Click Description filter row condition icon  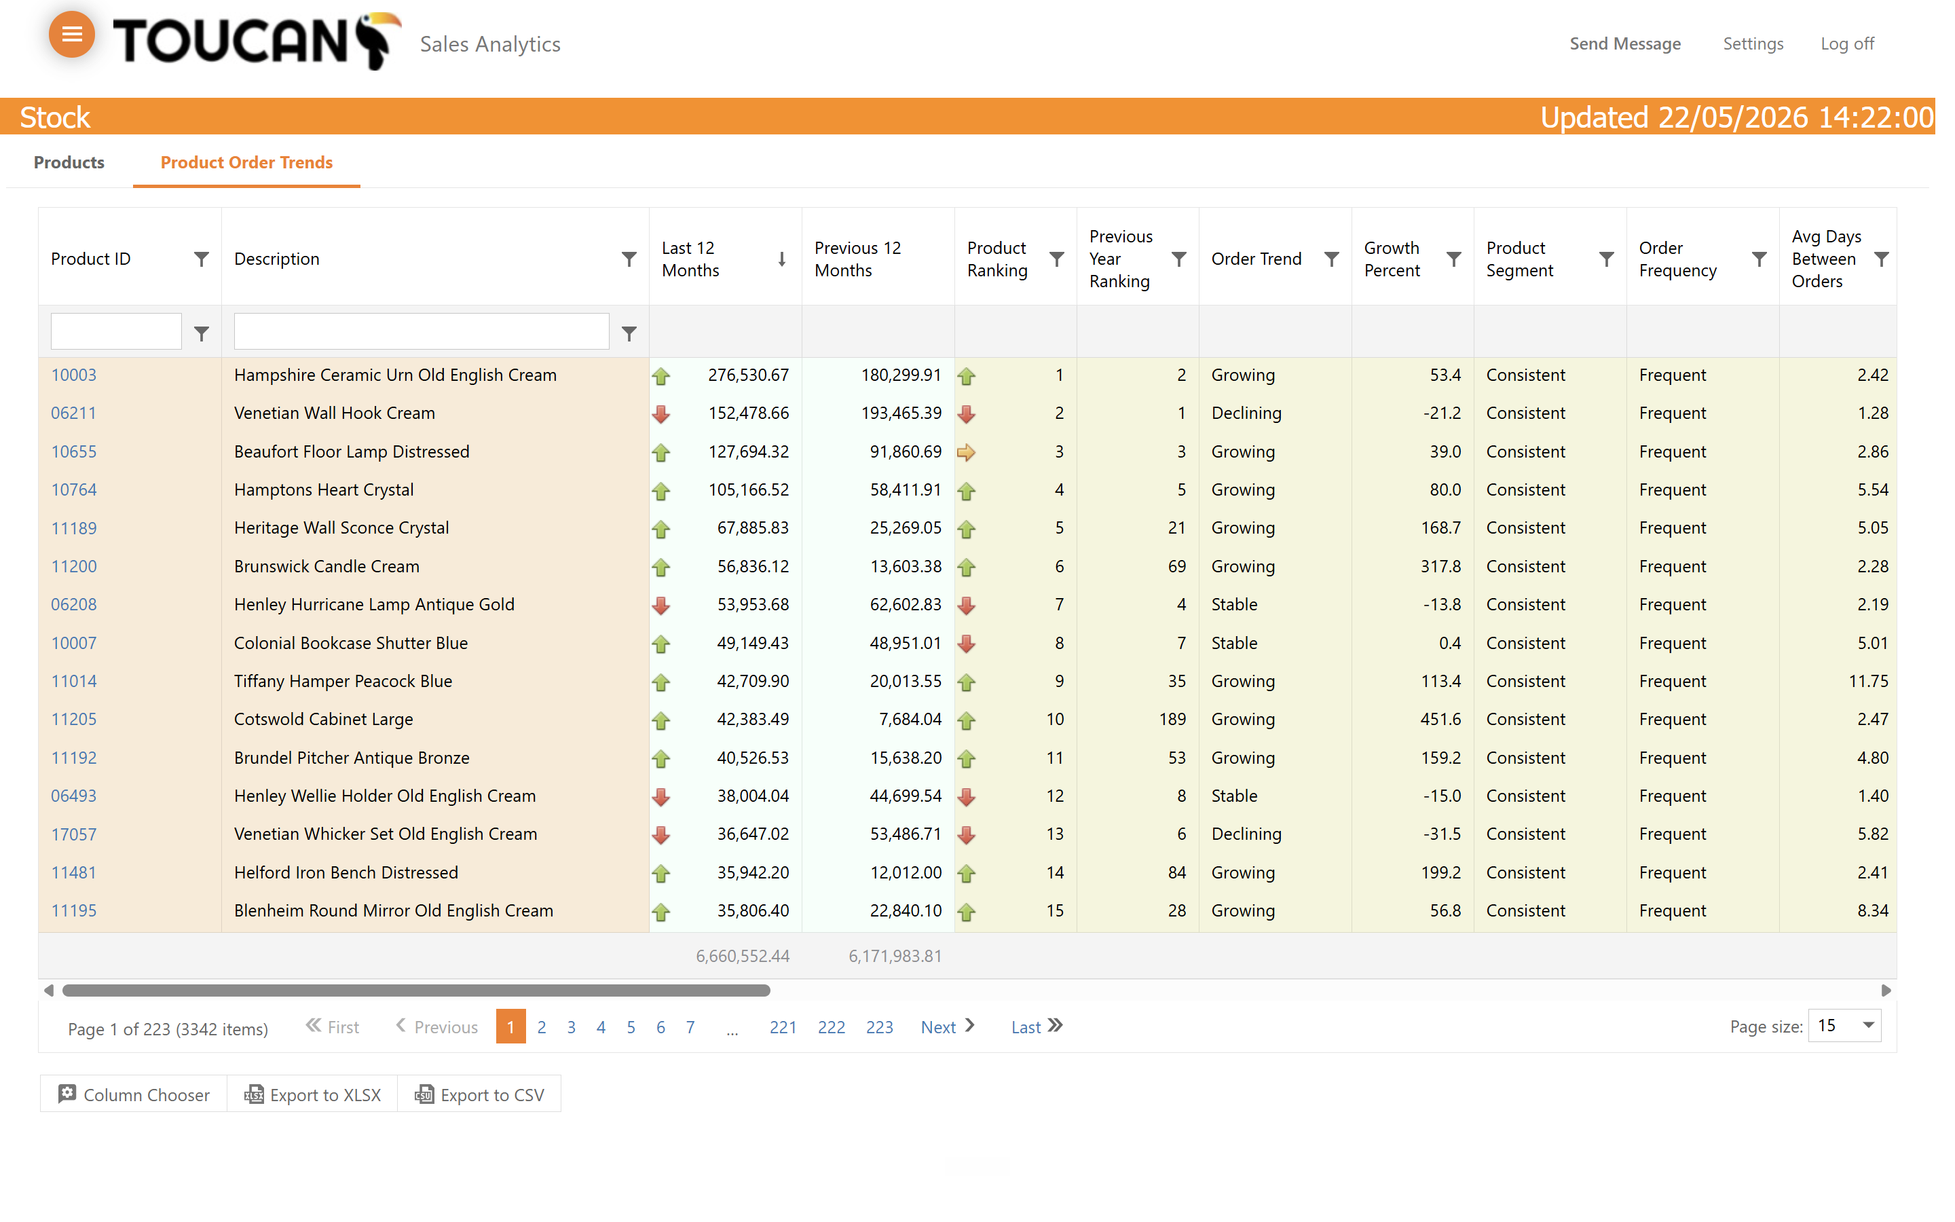coord(629,333)
